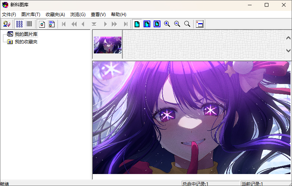Click the search user icon in toolbar
292x186 pixels.
coord(6,24)
